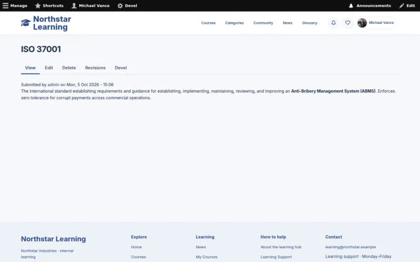Open the Revisions tab
Viewport: 420px width, 262px height.
95,68
